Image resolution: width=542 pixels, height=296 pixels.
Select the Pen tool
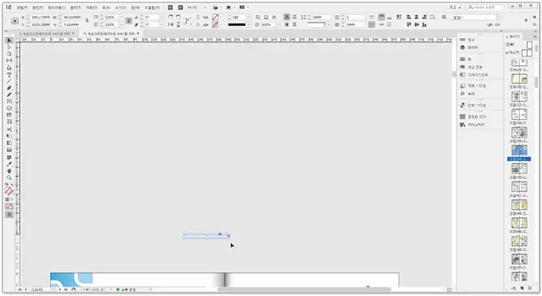(9, 88)
